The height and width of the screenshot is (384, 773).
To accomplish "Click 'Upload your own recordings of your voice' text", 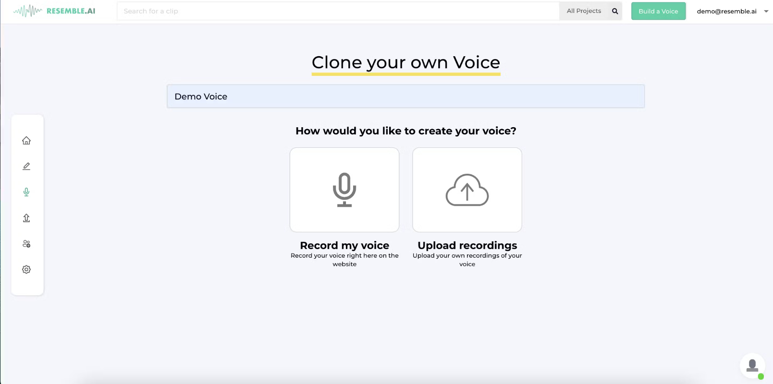I will [467, 260].
